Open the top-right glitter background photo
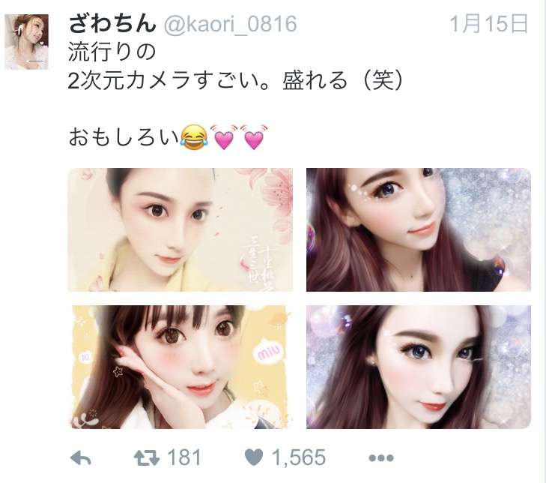Screen dimensions: 546x483 click(x=419, y=229)
